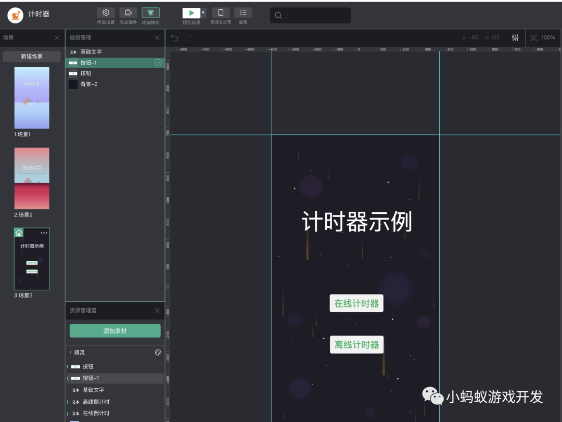Open the 面板 panel list icon

243,12
